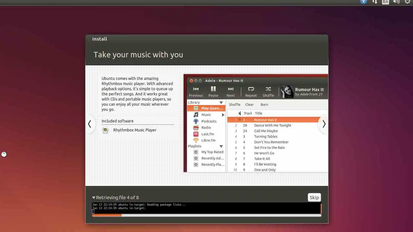The image size is (413, 232).
Task: Pause playback in Rhythmbox slide
Action: pyautogui.click(x=213, y=92)
